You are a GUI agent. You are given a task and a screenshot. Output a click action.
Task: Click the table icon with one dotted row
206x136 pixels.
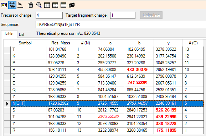[47, 5]
